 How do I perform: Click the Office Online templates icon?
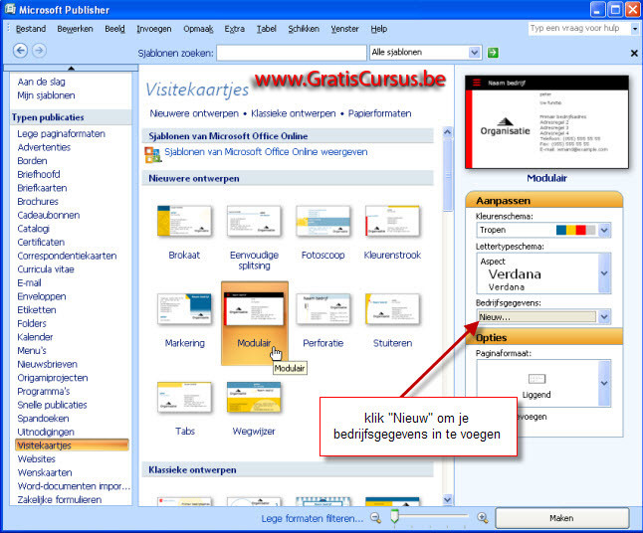click(153, 154)
